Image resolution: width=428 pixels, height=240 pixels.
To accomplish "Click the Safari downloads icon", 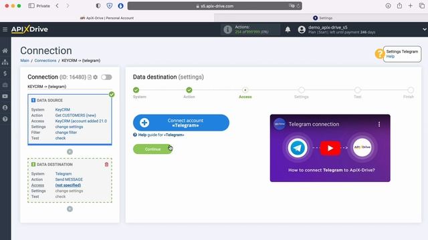I will pos(388,6).
